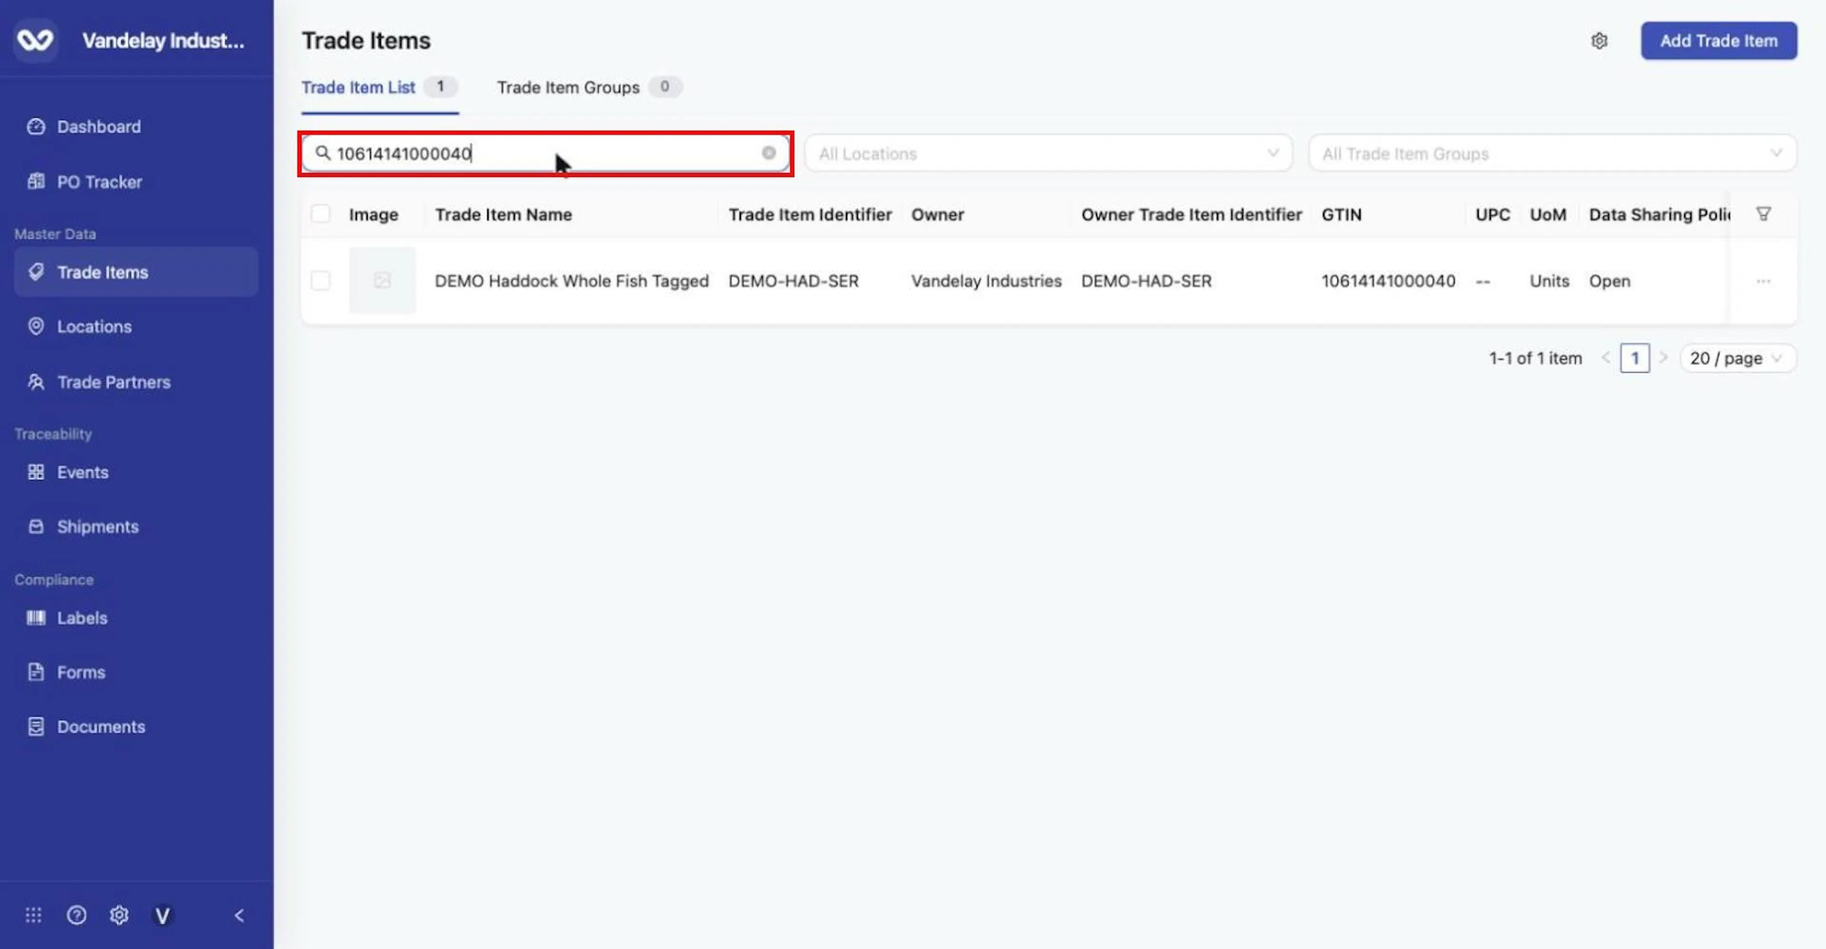Open settings gear in sidebar footer

[119, 915]
